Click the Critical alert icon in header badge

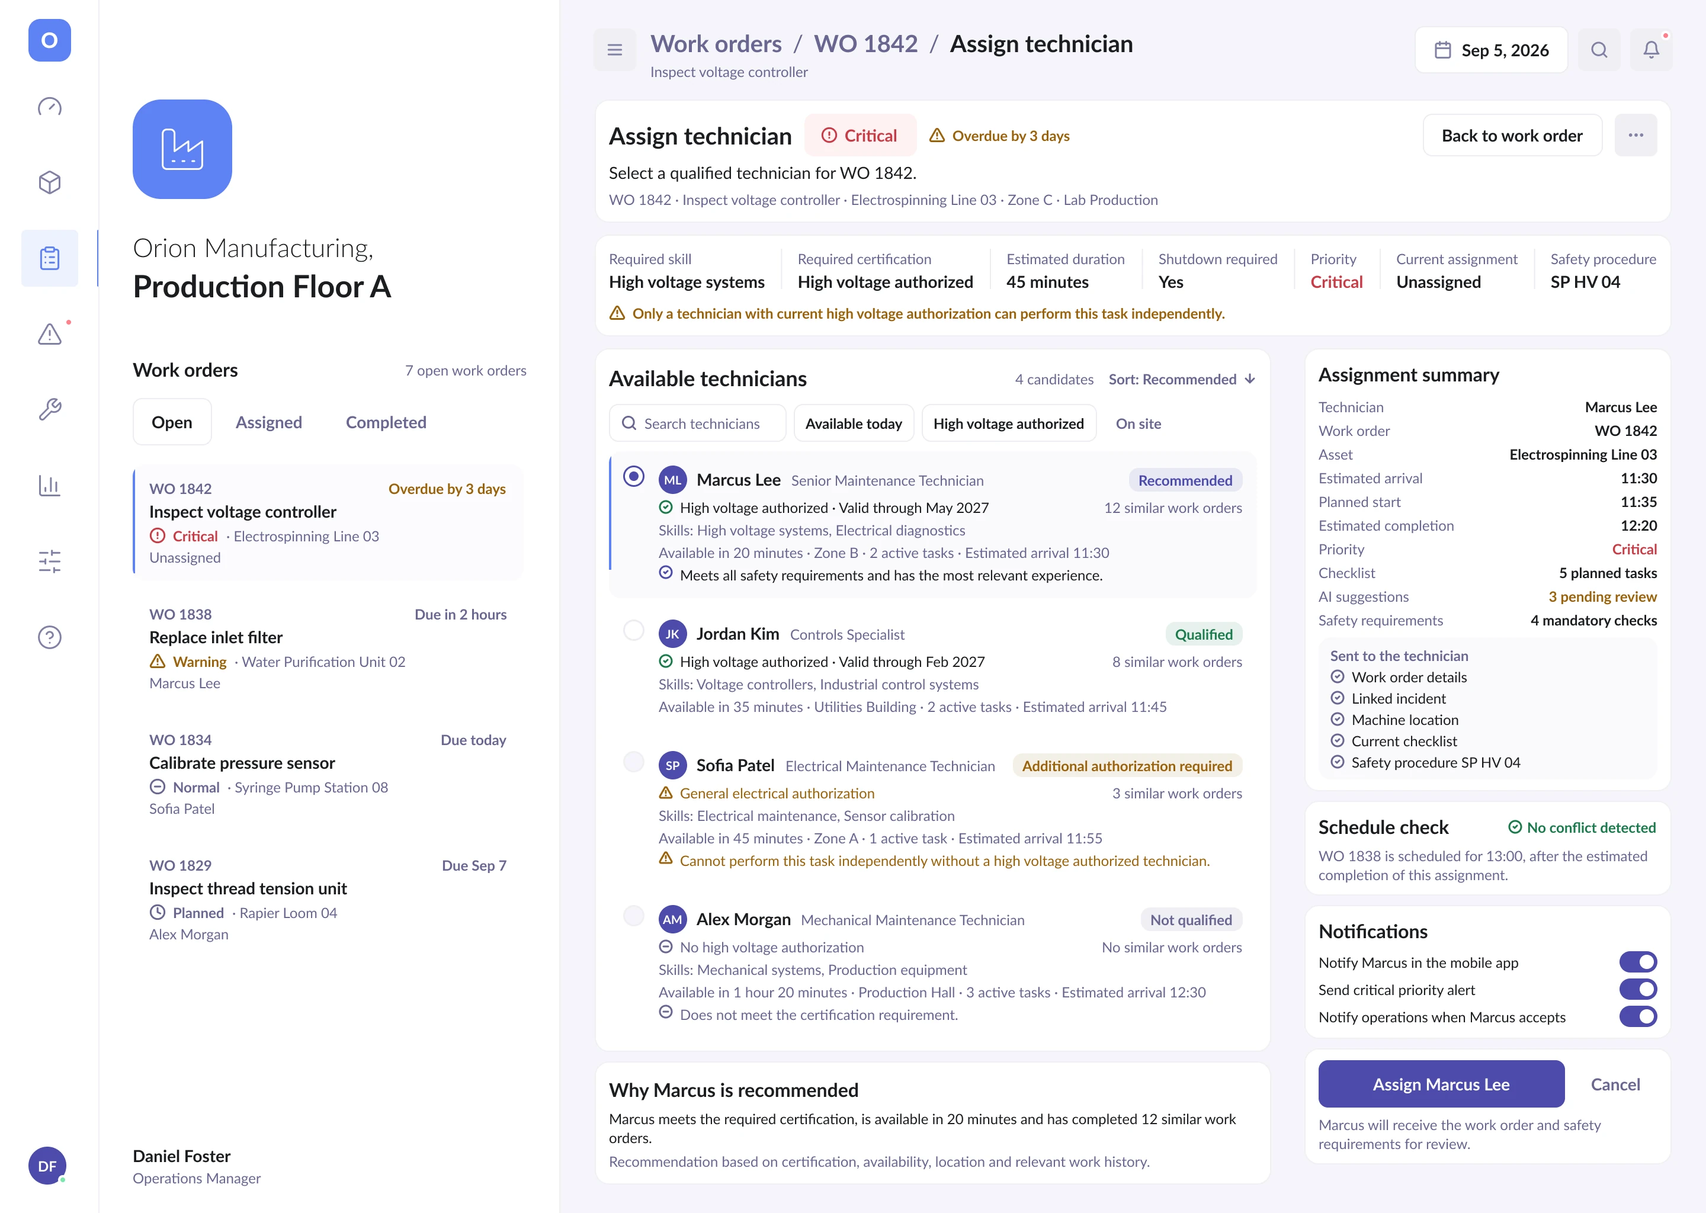(829, 135)
